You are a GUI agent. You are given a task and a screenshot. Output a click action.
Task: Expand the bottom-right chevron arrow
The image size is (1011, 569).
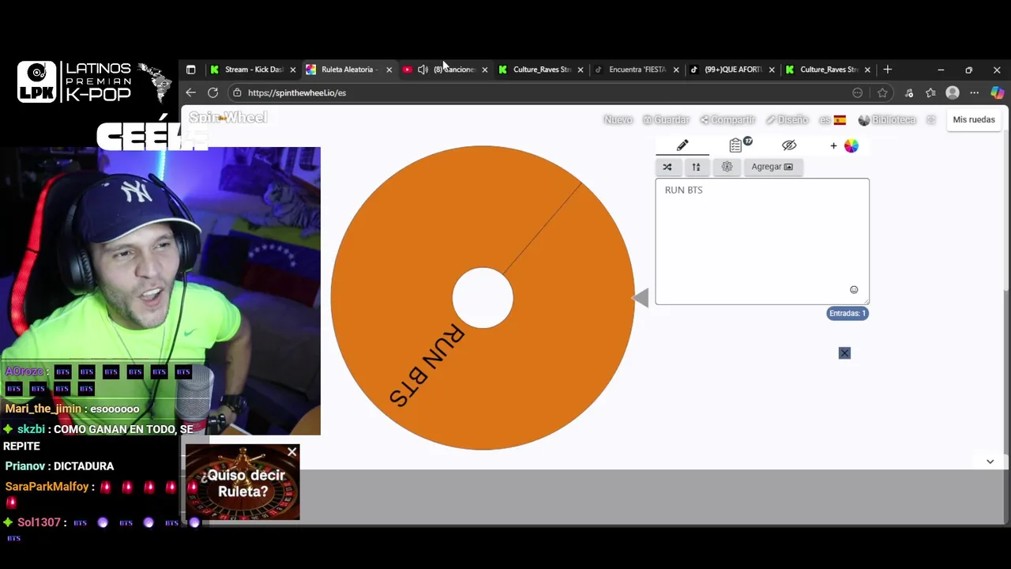click(x=990, y=462)
